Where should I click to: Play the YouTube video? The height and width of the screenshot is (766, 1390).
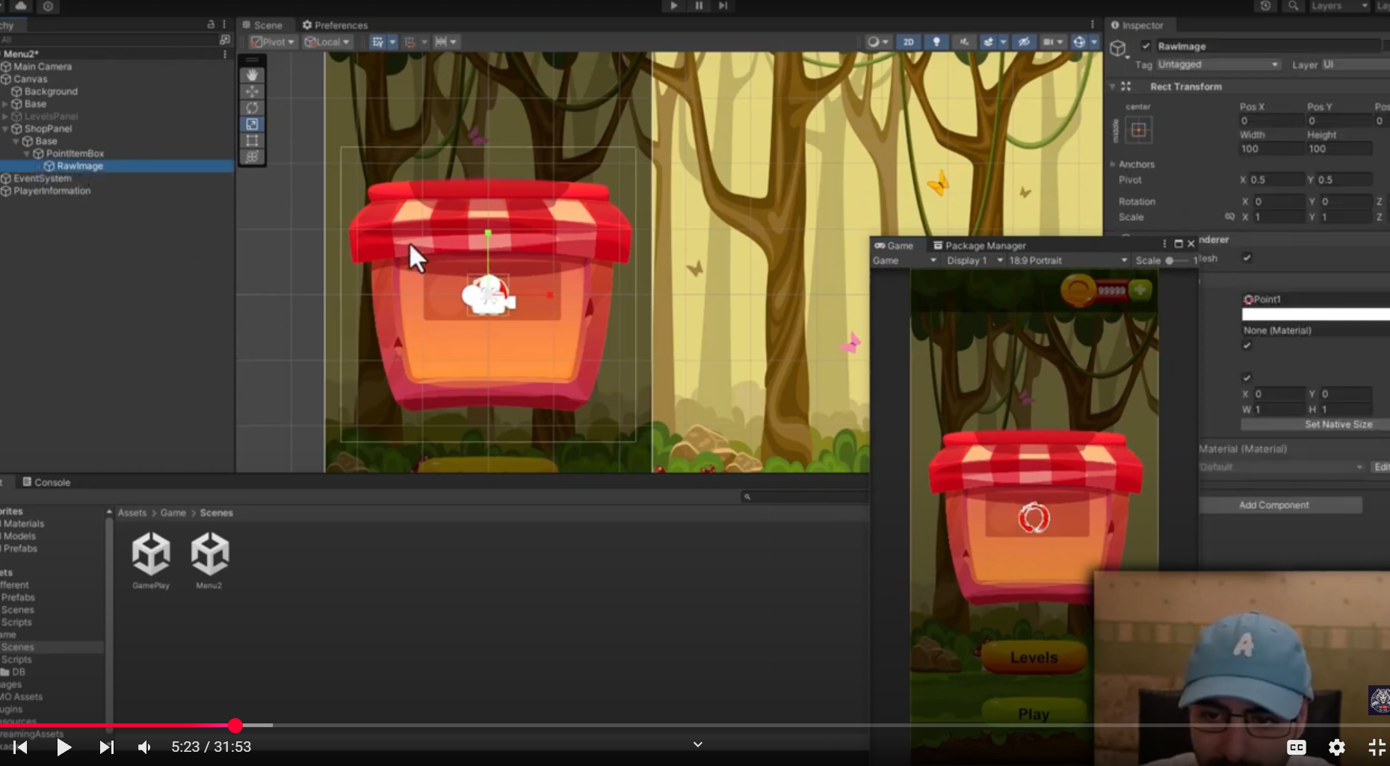coord(64,747)
